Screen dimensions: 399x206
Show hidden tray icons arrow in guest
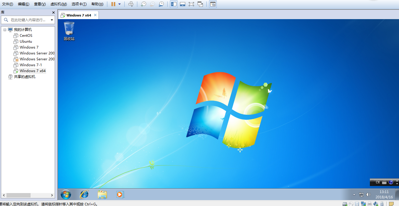[354, 195]
